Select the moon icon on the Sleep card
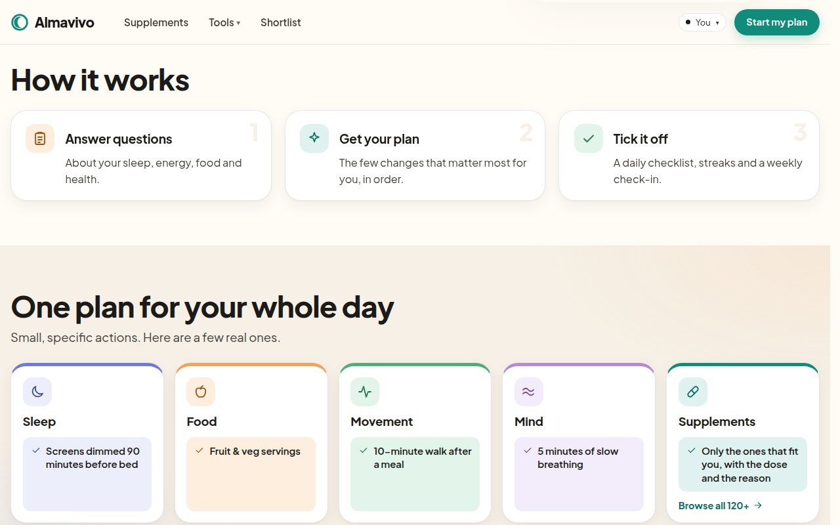The image size is (840, 525). pos(37,392)
